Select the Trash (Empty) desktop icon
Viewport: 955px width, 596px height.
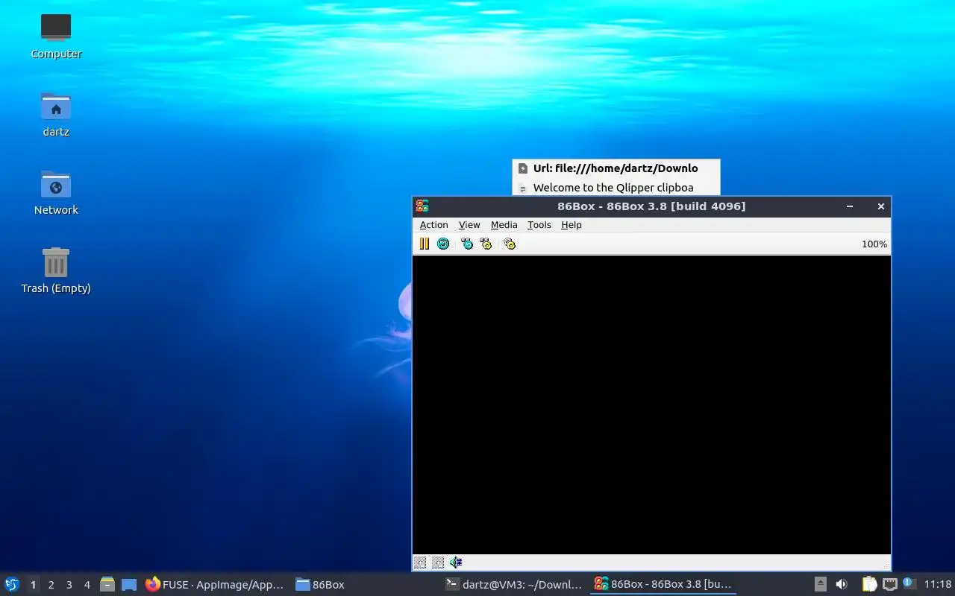tap(56, 271)
